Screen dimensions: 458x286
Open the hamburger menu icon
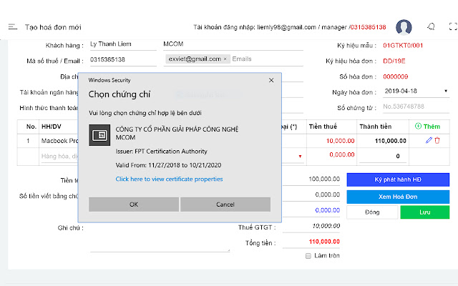pyautogui.click(x=13, y=27)
